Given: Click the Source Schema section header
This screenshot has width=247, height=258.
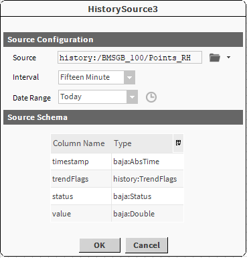Looking at the screenshot, I should pos(123,117).
